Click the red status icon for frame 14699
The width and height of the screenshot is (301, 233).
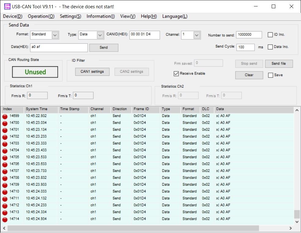[x=5, y=116]
